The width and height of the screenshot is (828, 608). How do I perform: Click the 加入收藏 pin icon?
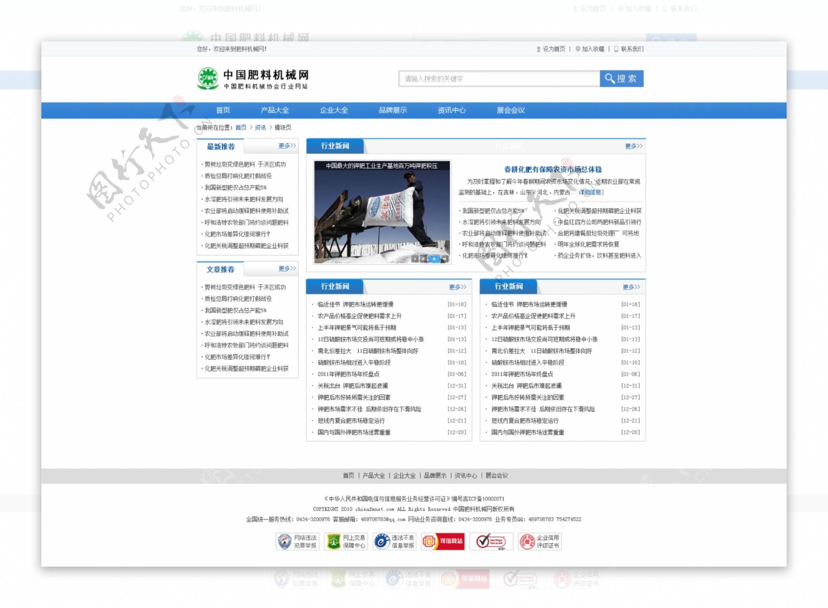click(x=578, y=49)
